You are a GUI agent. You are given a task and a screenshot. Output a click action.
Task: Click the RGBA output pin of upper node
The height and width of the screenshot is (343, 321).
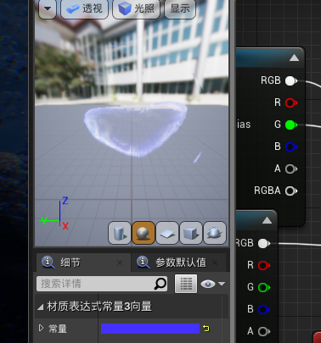click(x=290, y=191)
